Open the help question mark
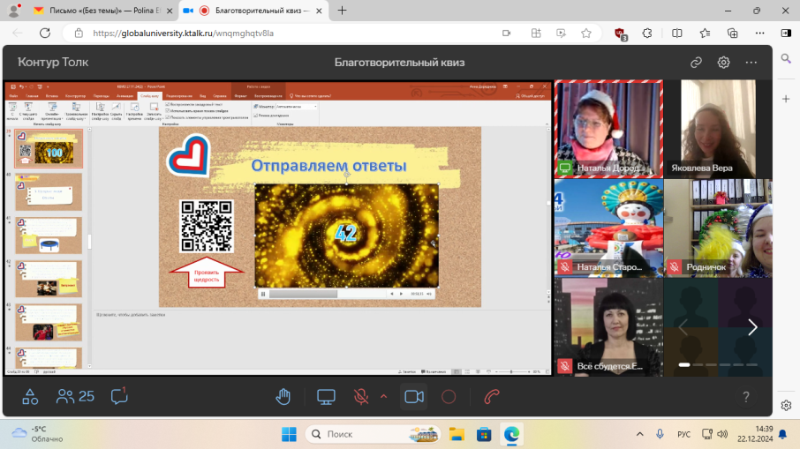Viewport: 800px width, 449px height. pos(746,396)
